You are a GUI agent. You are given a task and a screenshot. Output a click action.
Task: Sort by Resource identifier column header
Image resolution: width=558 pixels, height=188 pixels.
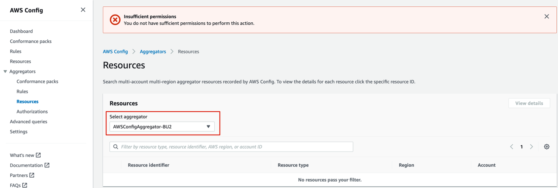tap(148, 165)
